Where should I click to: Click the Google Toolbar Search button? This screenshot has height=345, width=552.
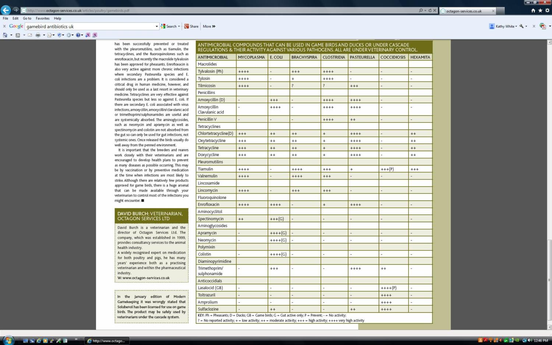pyautogui.click(x=170, y=26)
